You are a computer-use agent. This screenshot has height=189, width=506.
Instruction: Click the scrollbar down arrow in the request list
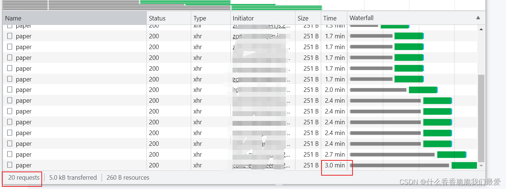click(x=481, y=166)
